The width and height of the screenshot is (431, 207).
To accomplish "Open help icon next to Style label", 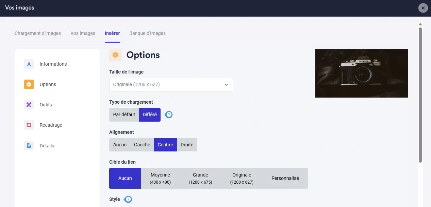I will click(x=128, y=199).
